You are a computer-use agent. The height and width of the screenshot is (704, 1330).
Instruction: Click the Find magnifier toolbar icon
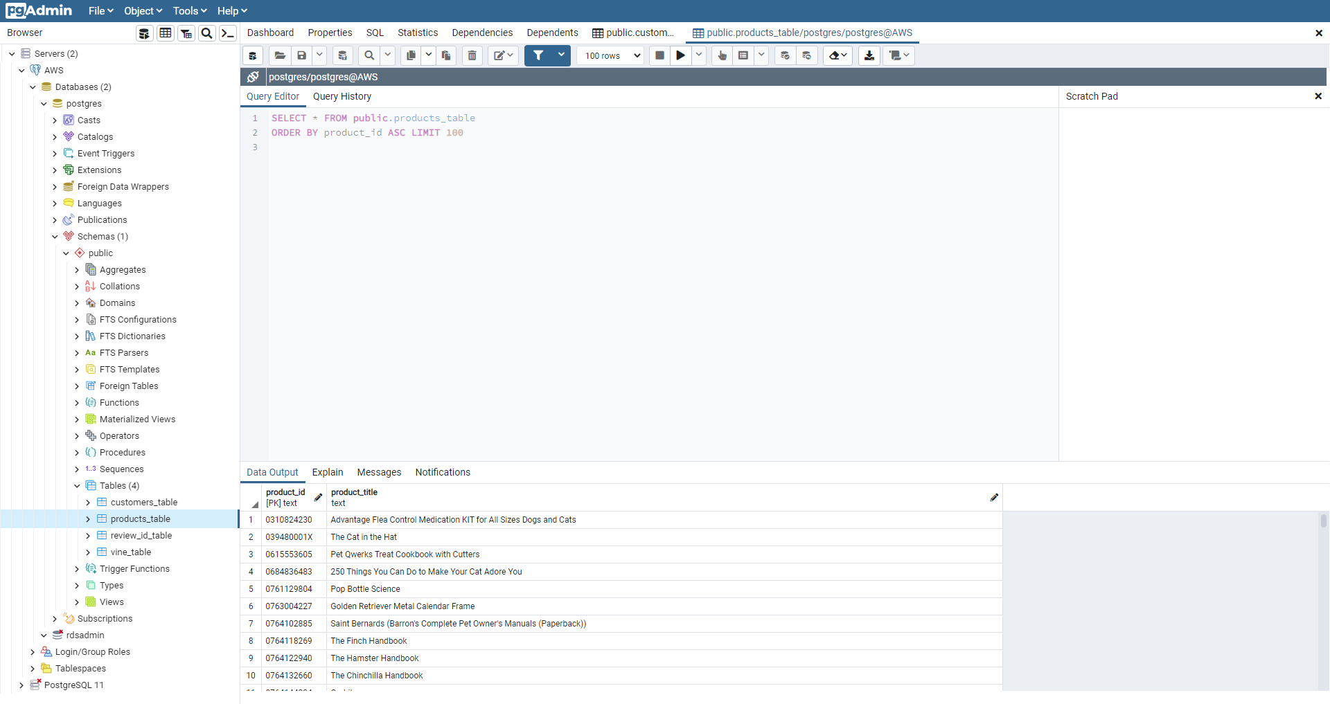tap(370, 55)
